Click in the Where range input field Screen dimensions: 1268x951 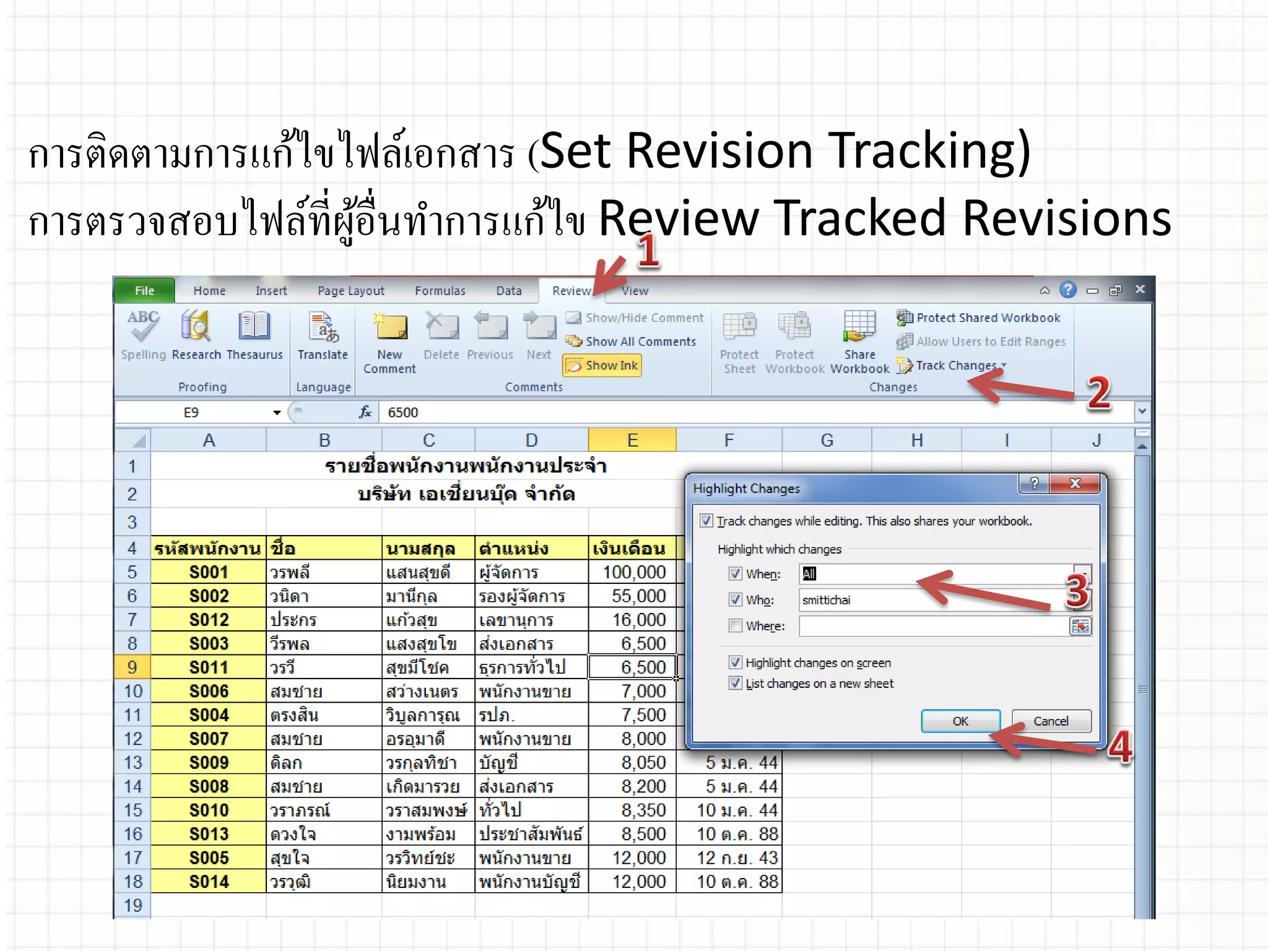[x=934, y=626]
